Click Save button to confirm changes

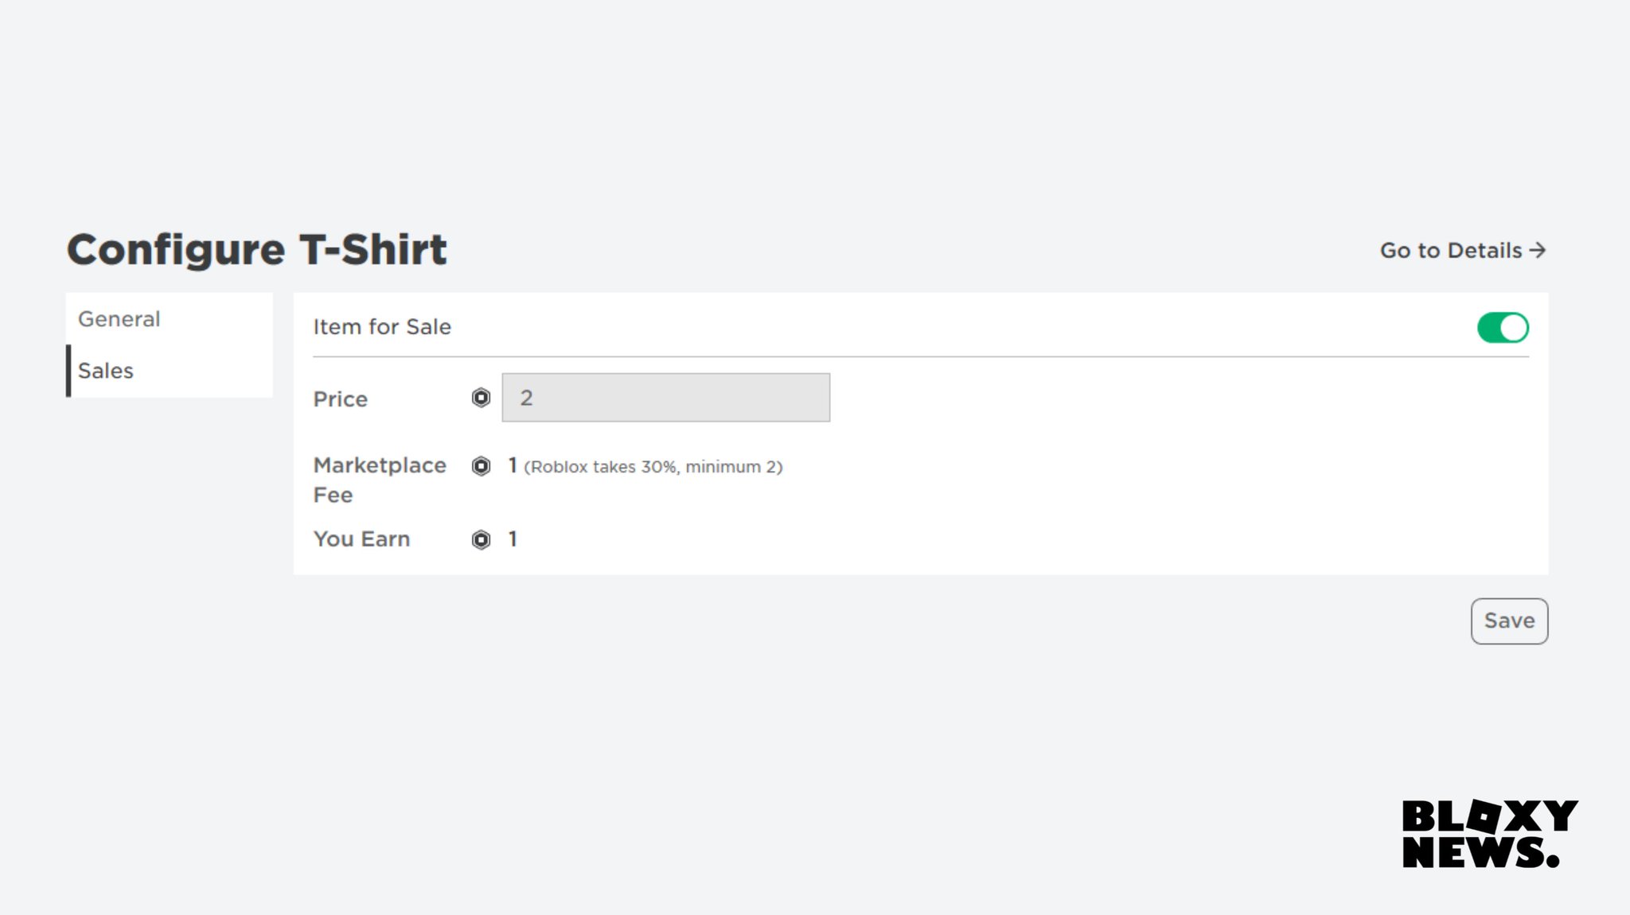point(1508,621)
